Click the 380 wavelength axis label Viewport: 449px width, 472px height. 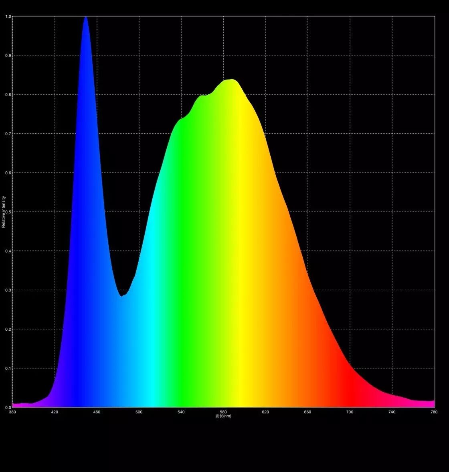click(12, 412)
